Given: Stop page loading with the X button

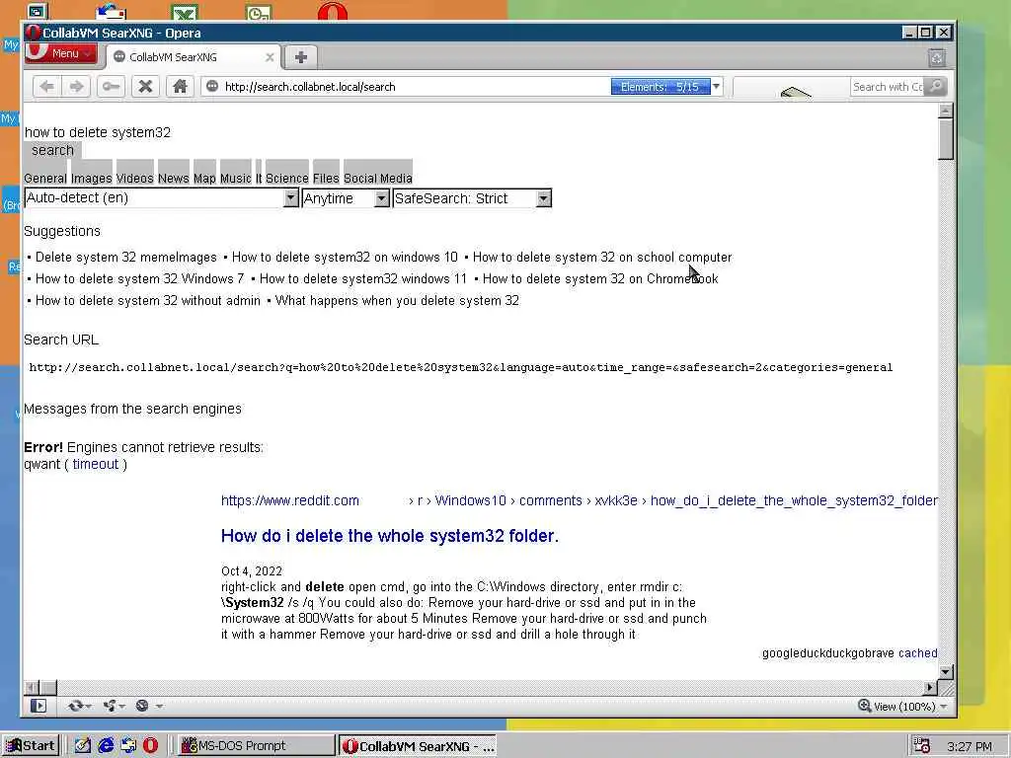Looking at the screenshot, I should pyautogui.click(x=146, y=87).
